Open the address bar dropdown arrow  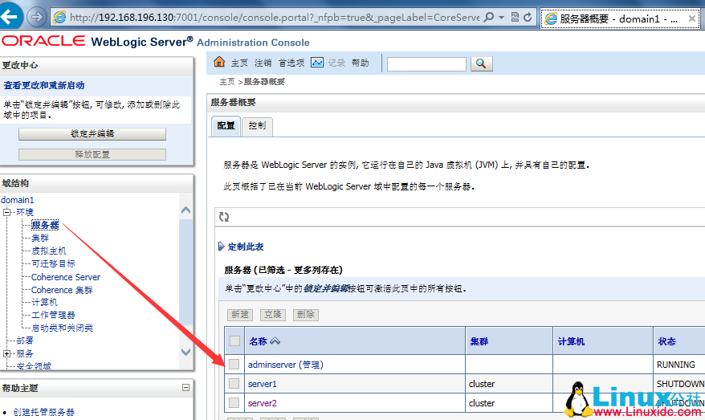coord(501,18)
